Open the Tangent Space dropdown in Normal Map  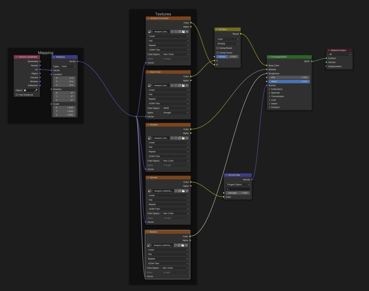coord(237,184)
